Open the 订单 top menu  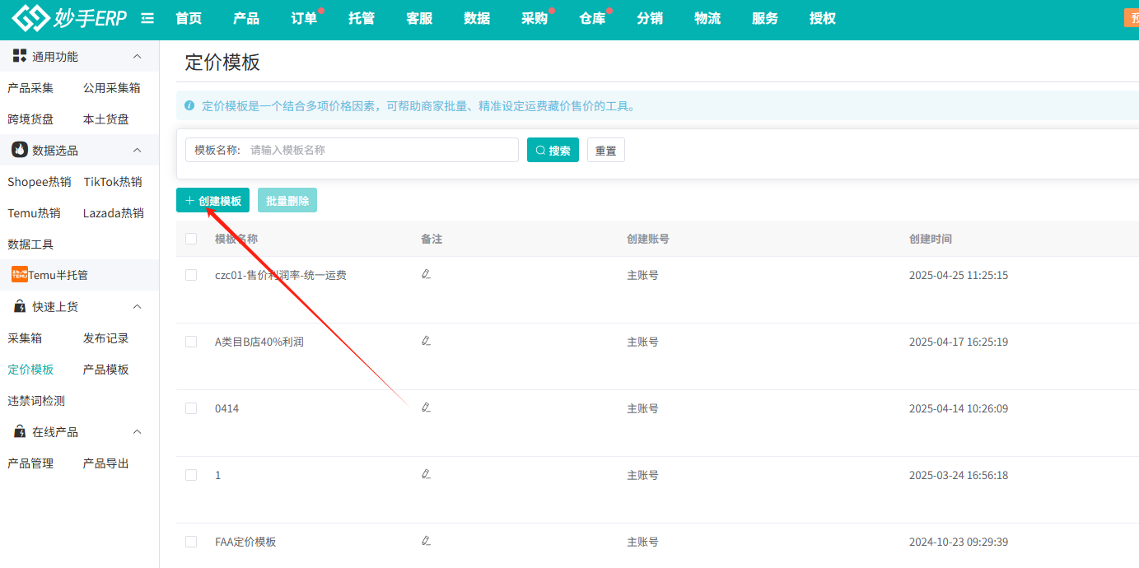coord(304,18)
